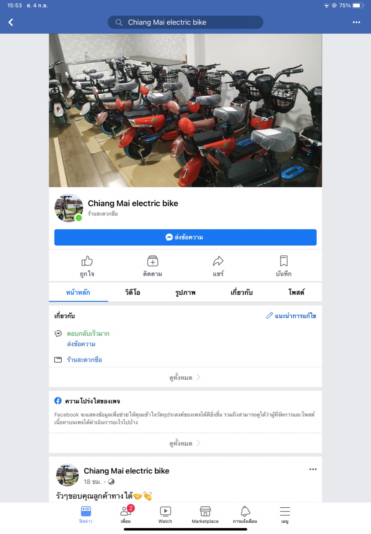
Task: Open the electric bikes cover photo
Action: click(x=185, y=110)
